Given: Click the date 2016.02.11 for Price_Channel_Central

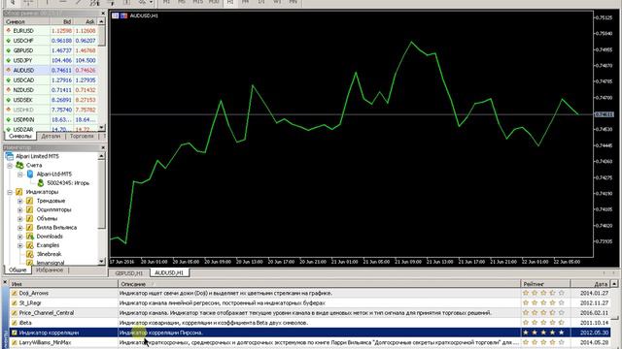Looking at the screenshot, I should (594, 313).
